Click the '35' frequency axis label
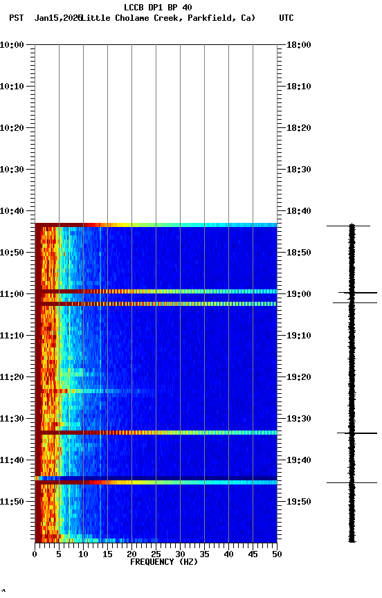This screenshot has width=382, height=598. click(x=204, y=554)
